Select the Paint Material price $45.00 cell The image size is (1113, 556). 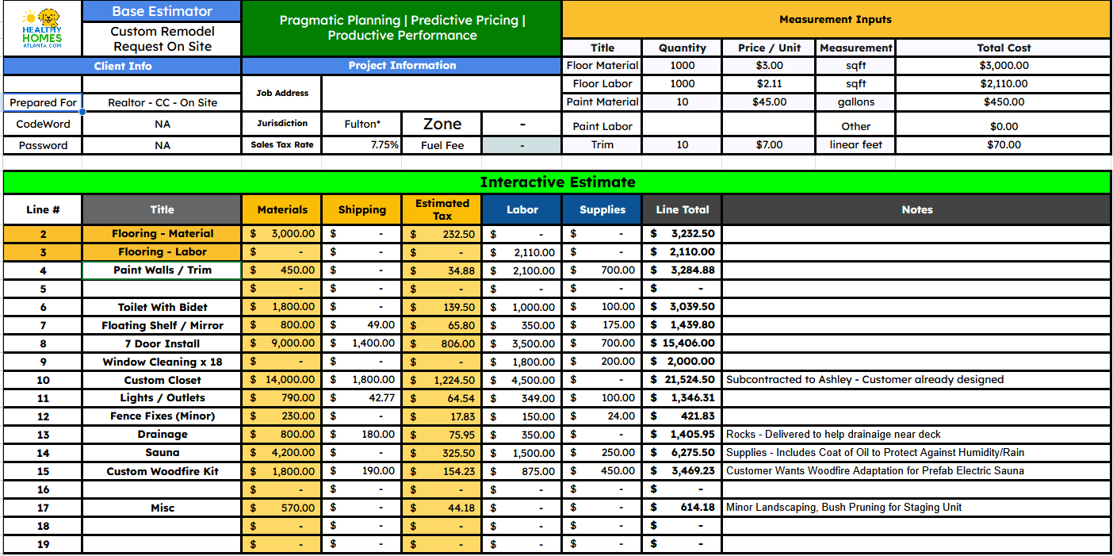769,102
